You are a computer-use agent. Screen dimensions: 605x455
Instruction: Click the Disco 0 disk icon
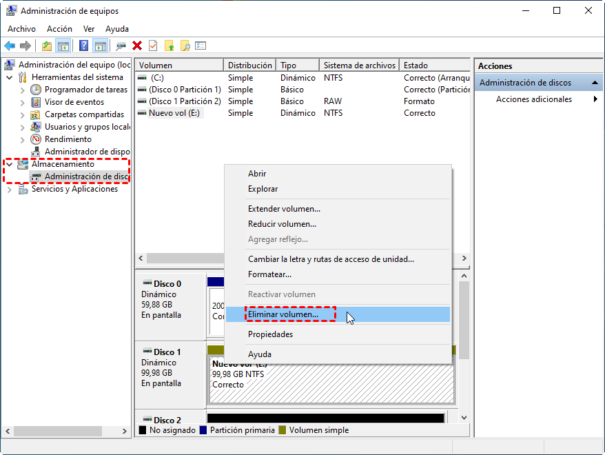(x=147, y=283)
